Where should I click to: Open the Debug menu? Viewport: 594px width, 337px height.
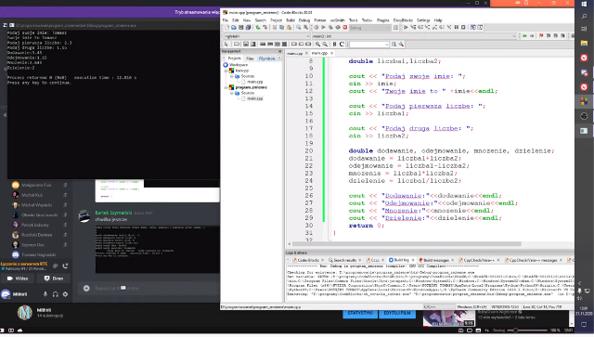pos(304,20)
